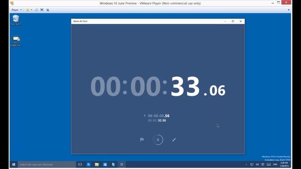Open the Action Center notifications icon
Image resolution: width=301 pixels, height=169 pixels.
point(262,164)
